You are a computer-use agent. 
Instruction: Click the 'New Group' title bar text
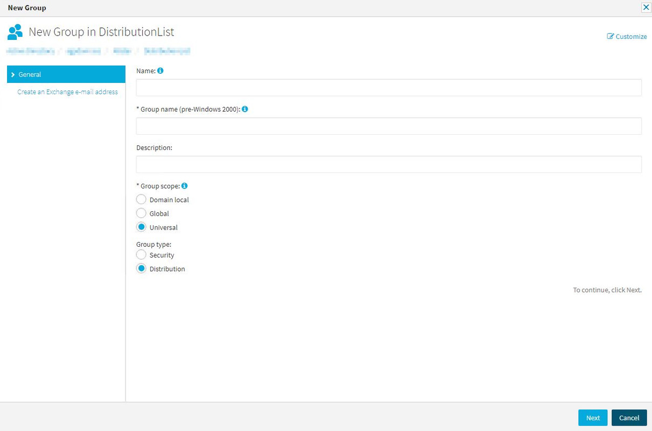coord(27,8)
